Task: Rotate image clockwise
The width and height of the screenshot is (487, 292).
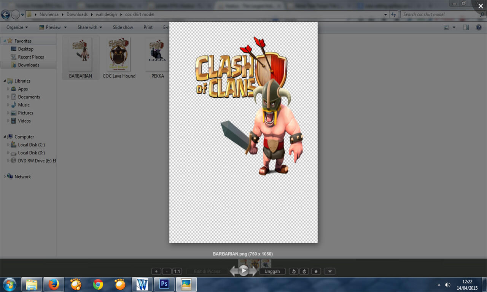Action: 304,271
